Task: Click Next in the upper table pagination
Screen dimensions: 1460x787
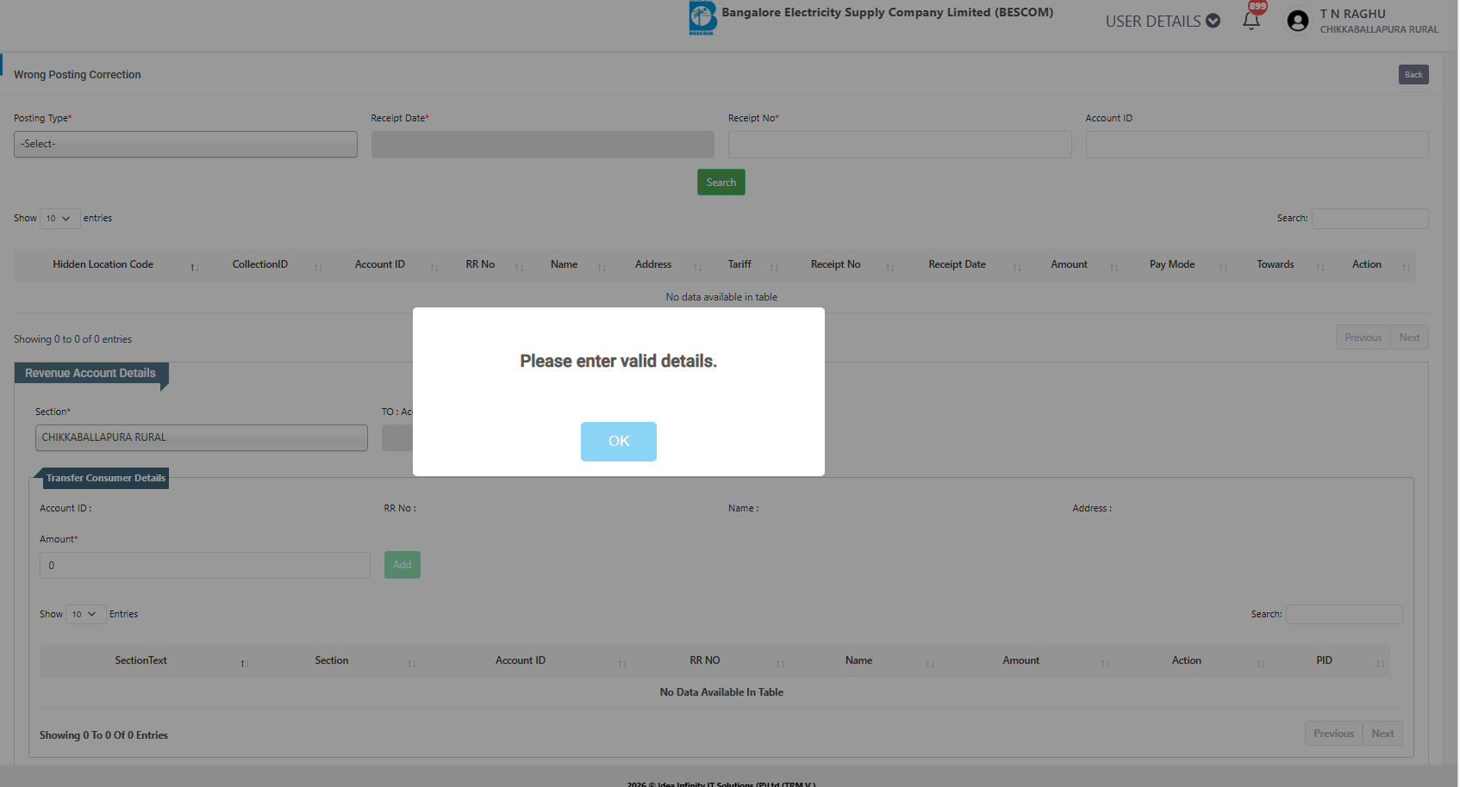Action: pos(1410,338)
